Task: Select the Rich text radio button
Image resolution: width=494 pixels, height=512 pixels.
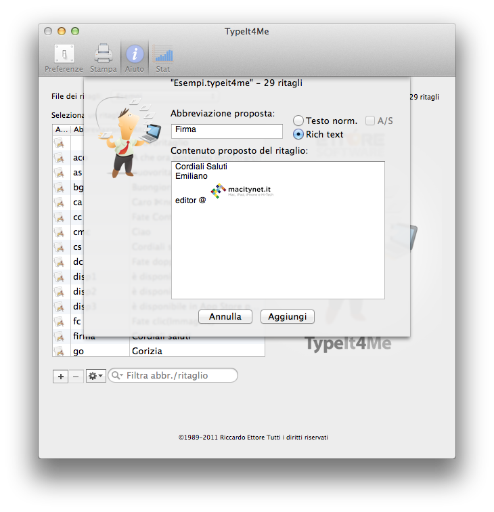Action: pos(298,134)
